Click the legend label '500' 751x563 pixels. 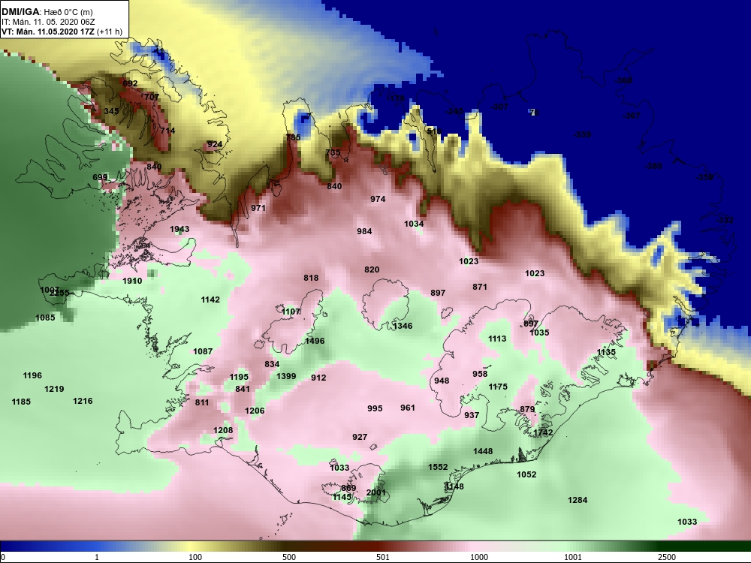click(x=289, y=557)
